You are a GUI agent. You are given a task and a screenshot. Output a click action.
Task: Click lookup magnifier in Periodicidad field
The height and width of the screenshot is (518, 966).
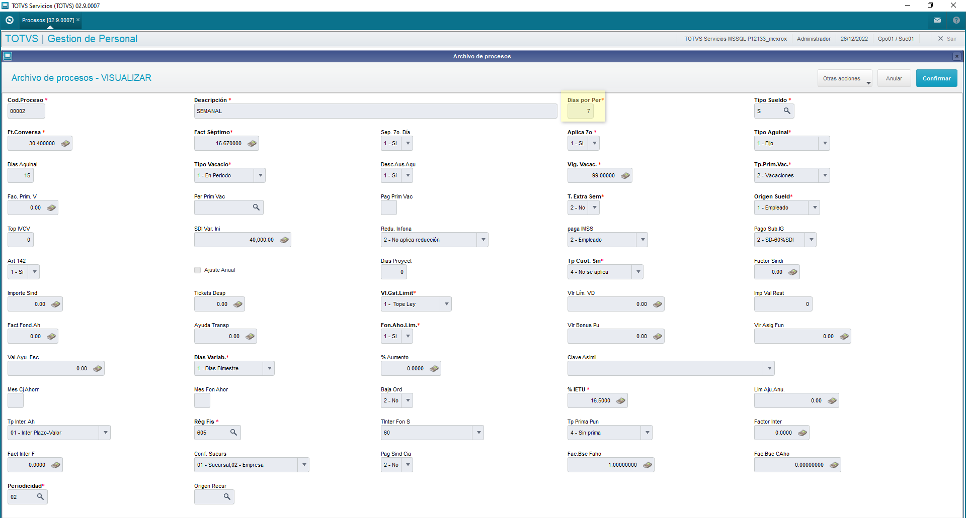click(40, 497)
